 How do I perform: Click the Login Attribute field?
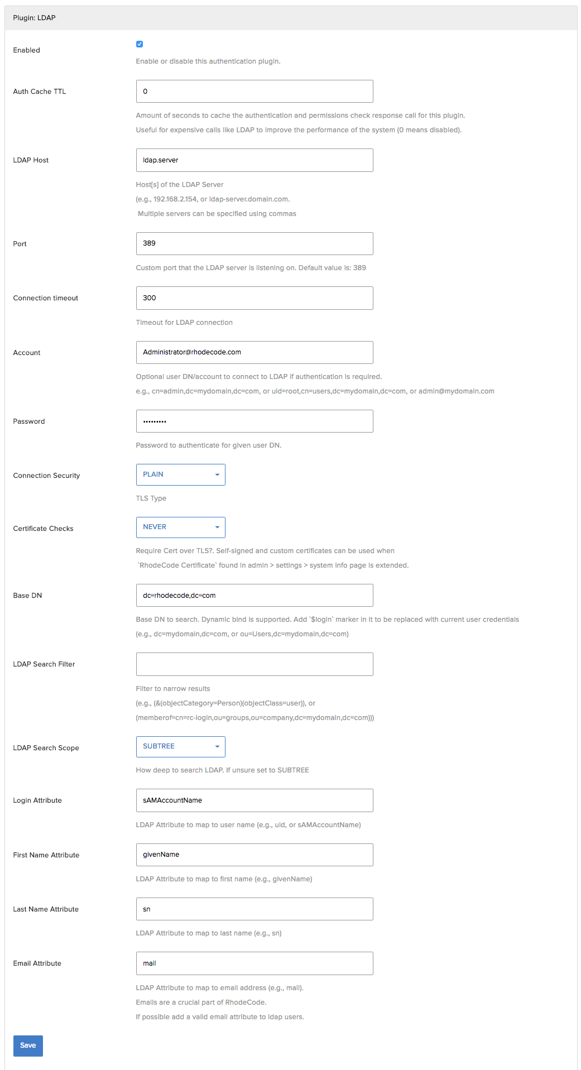click(x=255, y=800)
